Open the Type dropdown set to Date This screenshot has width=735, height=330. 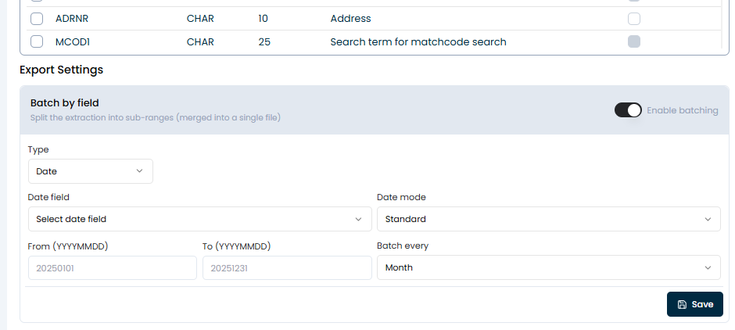(91, 171)
